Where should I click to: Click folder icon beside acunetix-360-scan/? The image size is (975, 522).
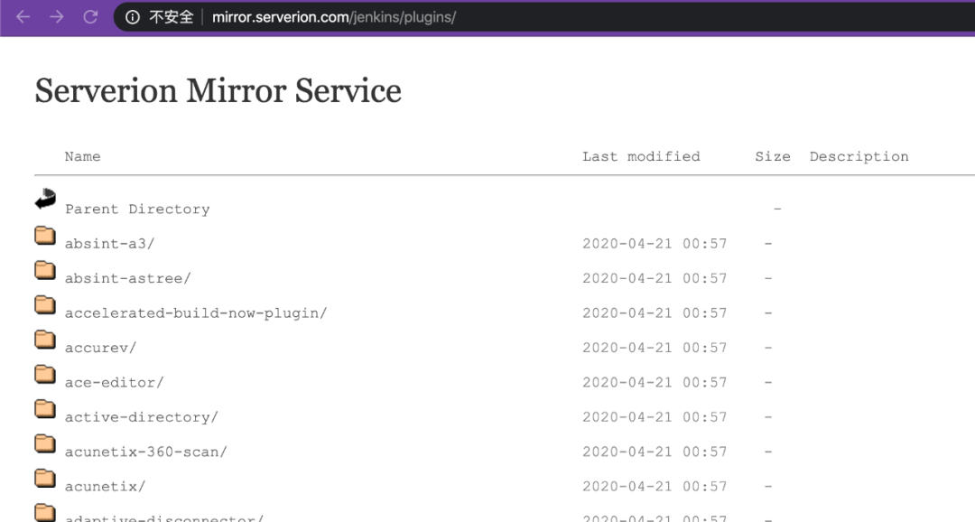pyautogui.click(x=45, y=443)
